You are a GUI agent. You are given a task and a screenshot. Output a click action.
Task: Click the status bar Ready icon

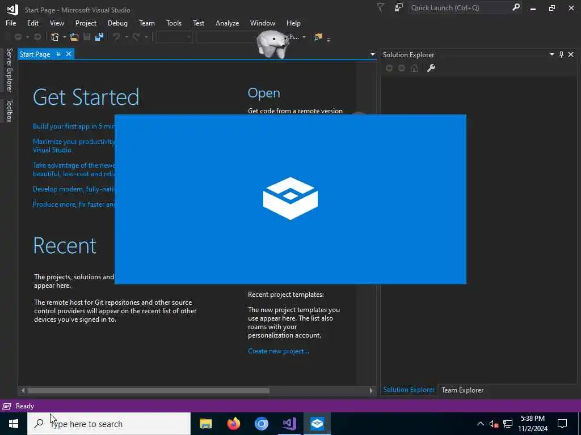click(7, 406)
